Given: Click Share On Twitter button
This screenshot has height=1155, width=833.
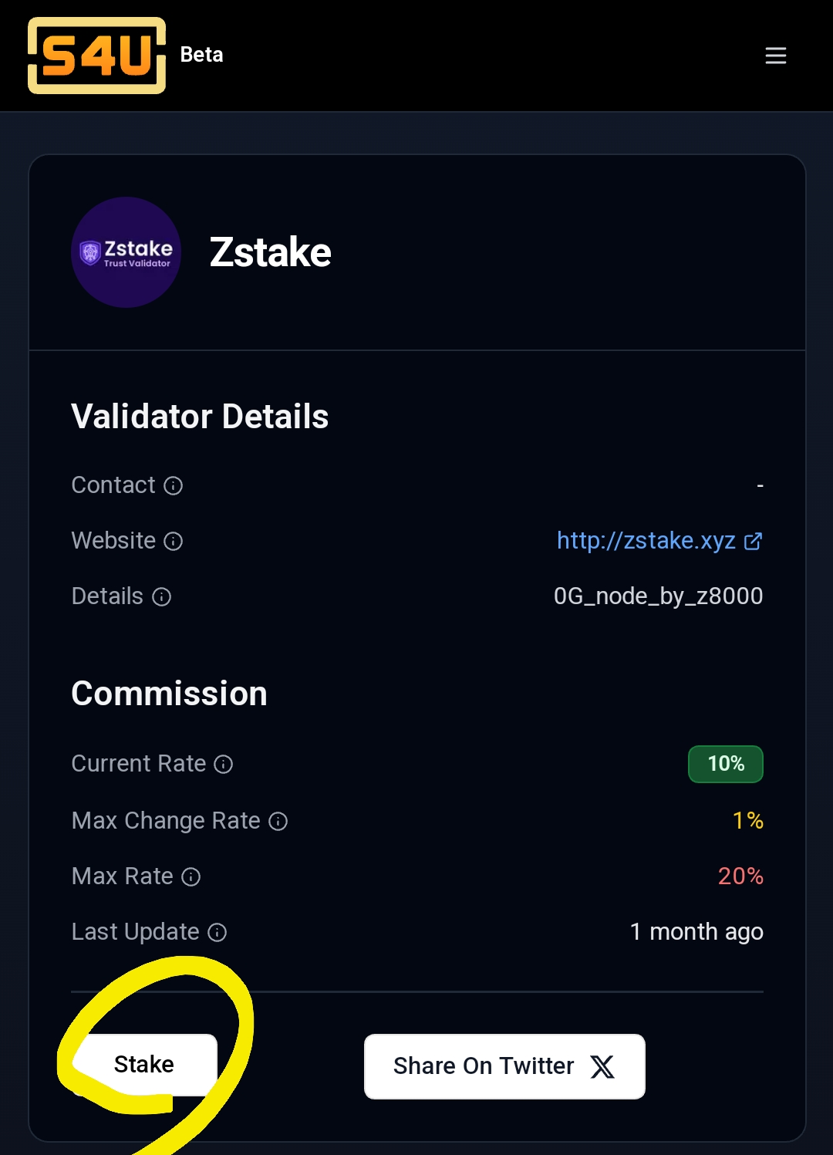Looking at the screenshot, I should point(504,1066).
